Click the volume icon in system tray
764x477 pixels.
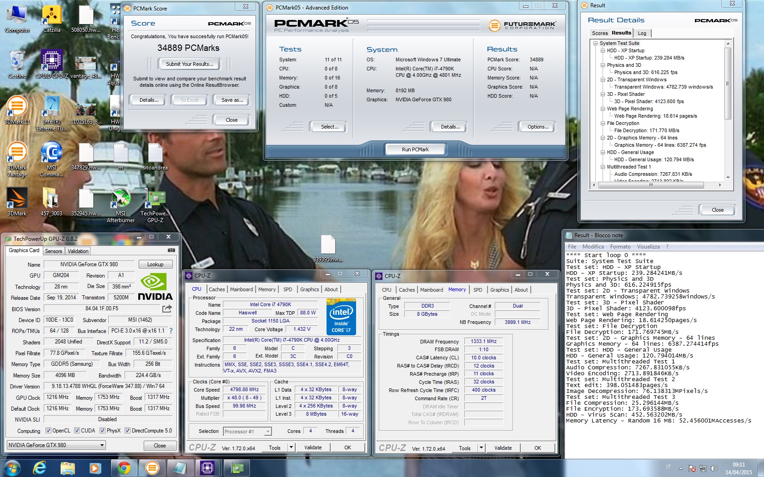tap(714, 468)
